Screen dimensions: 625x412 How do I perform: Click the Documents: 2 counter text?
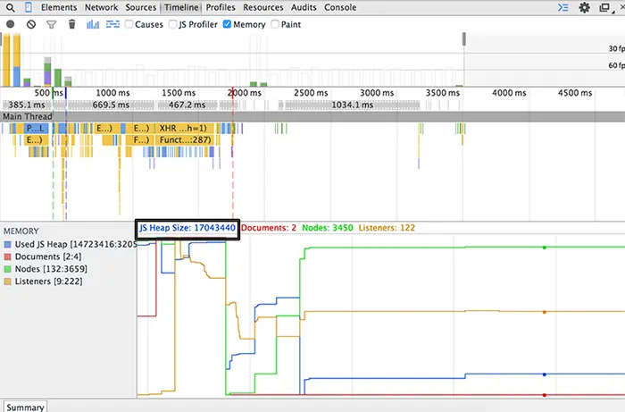point(269,228)
